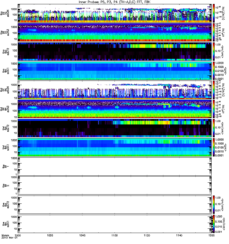The height and width of the screenshot is (244, 229).
Task: Select the thd fbk edc12 panel
Action: click(115, 128)
